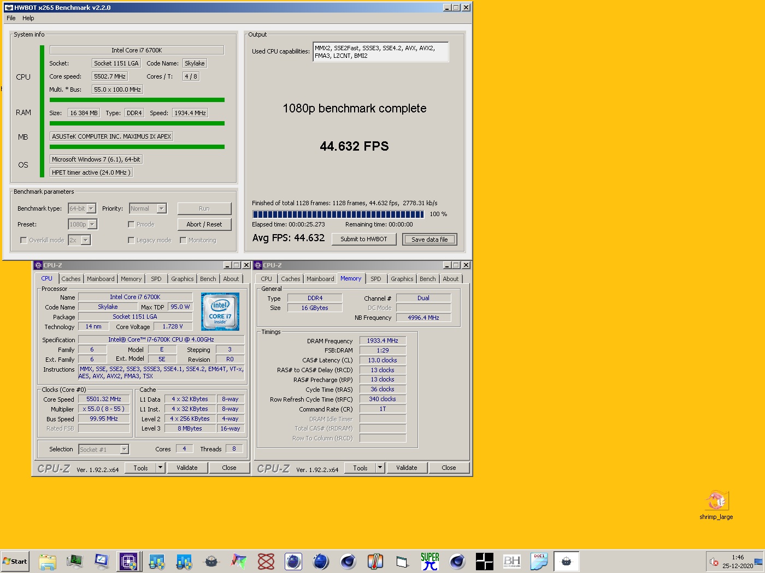Click the benchmark progress bar at 100 %
Image resolution: width=765 pixels, height=573 pixels.
338,214
